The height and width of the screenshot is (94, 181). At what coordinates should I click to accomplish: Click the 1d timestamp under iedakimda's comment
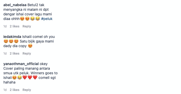coord(5,54)
